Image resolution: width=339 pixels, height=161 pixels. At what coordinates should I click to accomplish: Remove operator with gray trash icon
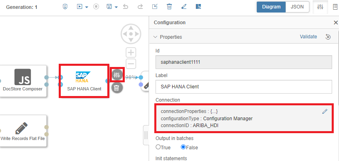117,88
